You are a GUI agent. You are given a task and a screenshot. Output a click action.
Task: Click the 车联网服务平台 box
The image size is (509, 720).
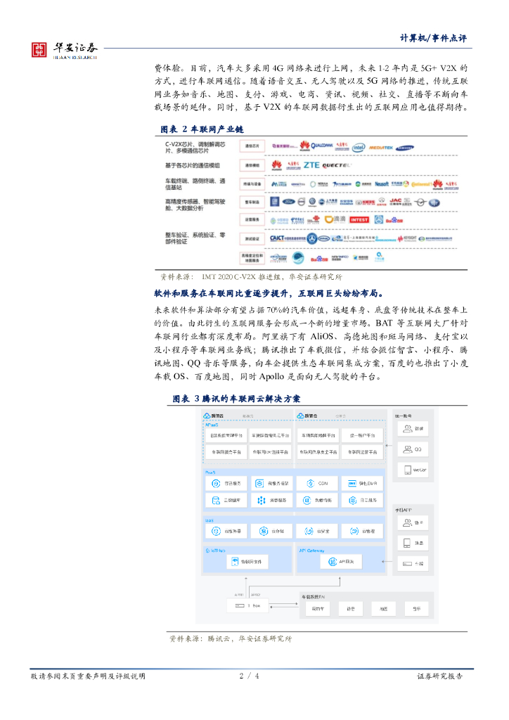[x=226, y=452]
